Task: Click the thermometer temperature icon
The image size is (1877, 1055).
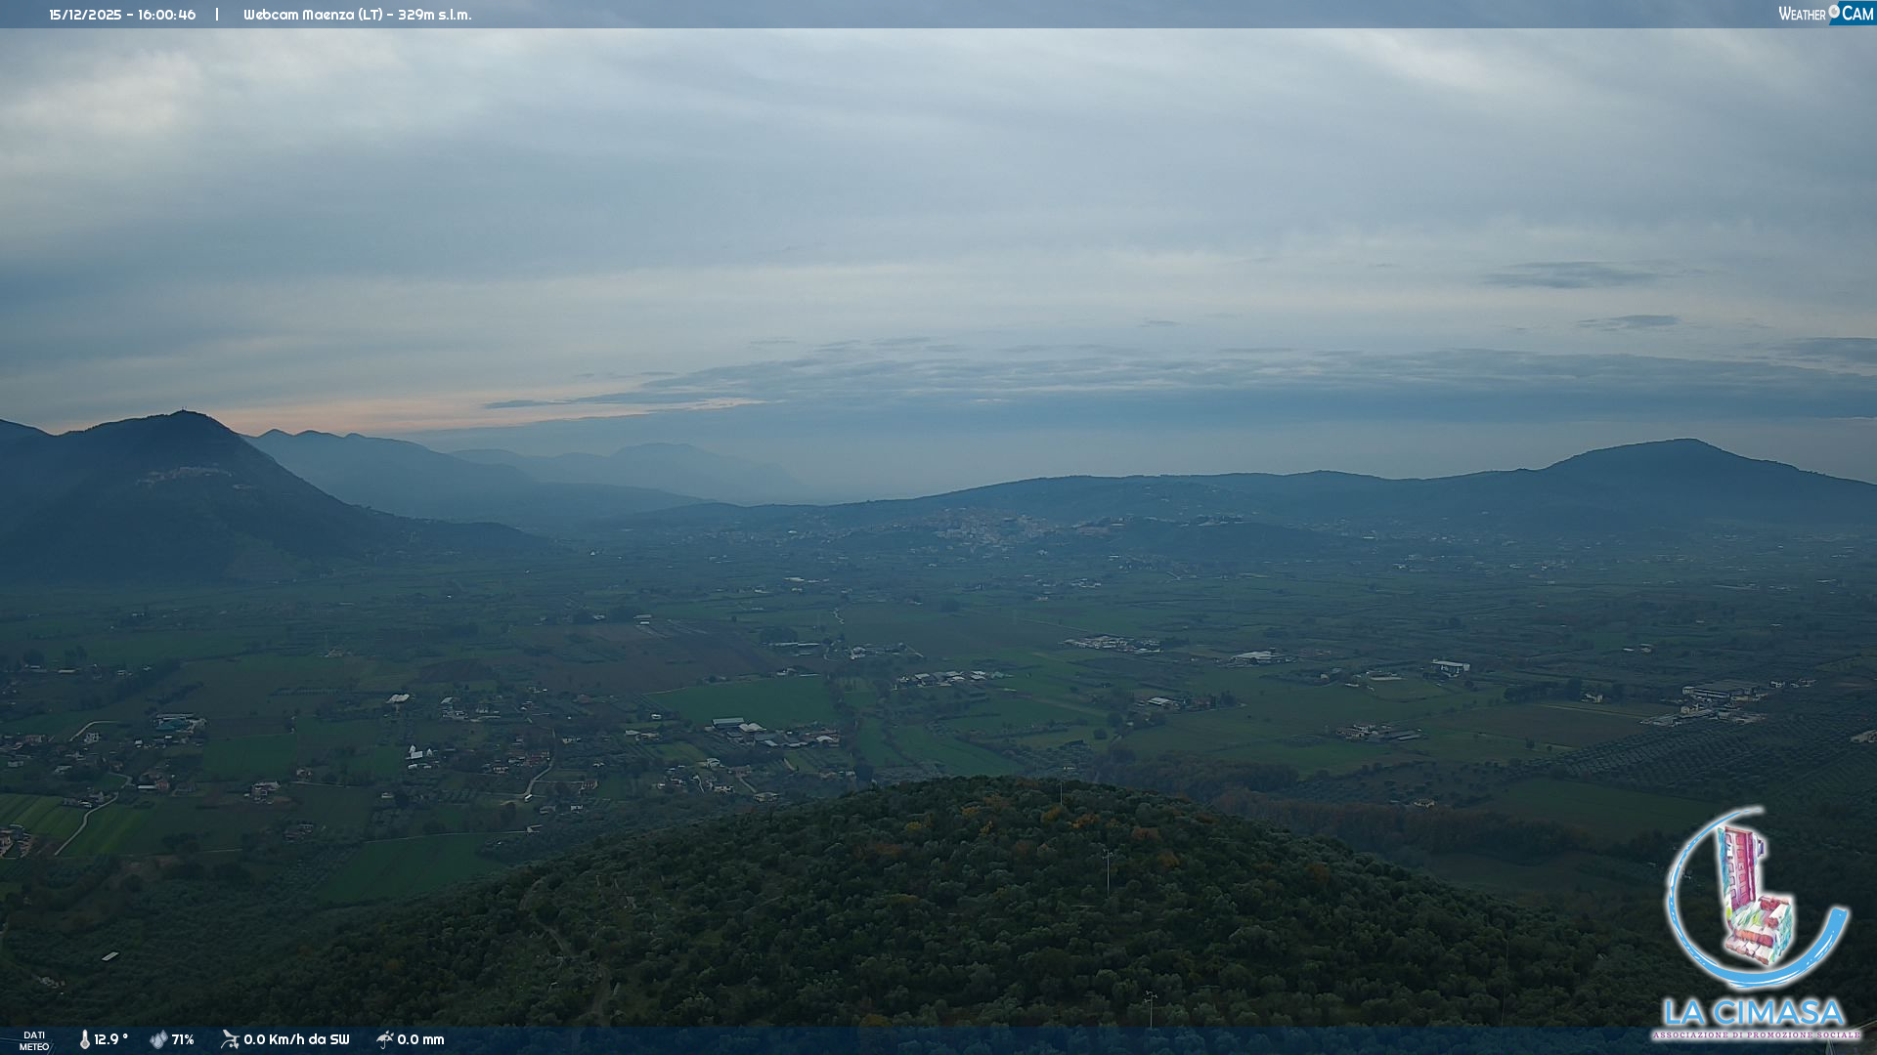Action: [x=84, y=1039]
